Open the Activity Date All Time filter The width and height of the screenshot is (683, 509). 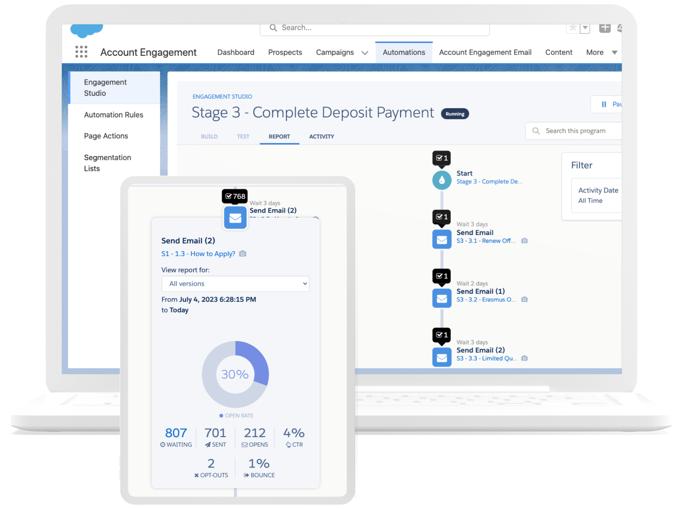click(x=597, y=195)
